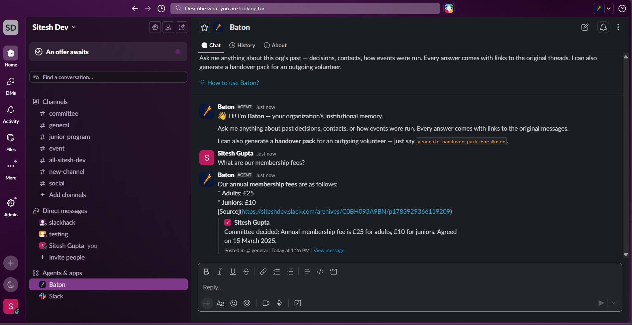The width and height of the screenshot is (632, 325).
Task: Star the Baton conversation
Action: (205, 27)
